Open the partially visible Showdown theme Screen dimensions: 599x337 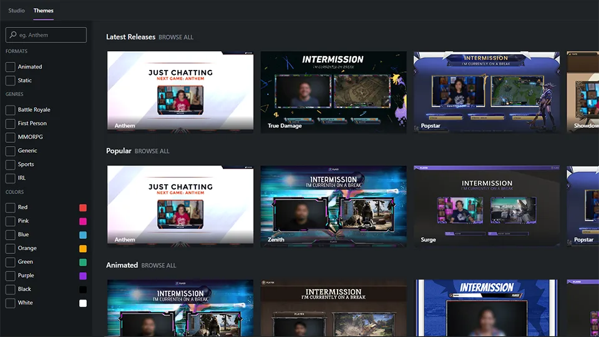583,92
